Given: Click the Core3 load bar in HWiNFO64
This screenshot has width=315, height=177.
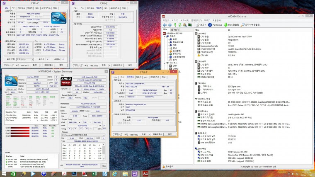Looking at the screenshot, I should (x=20, y=136).
